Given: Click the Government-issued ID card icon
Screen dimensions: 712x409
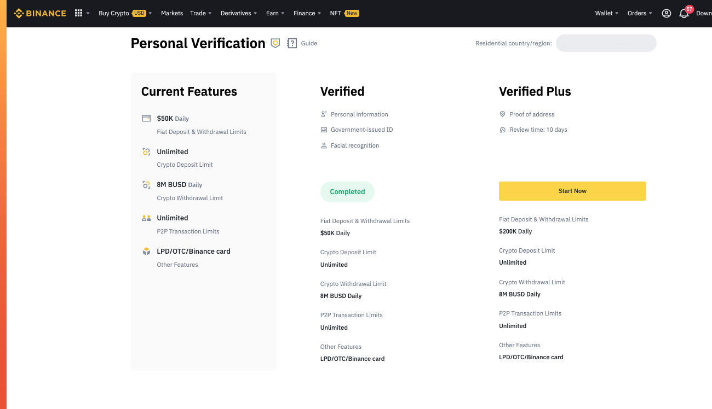Looking at the screenshot, I should 324,130.
